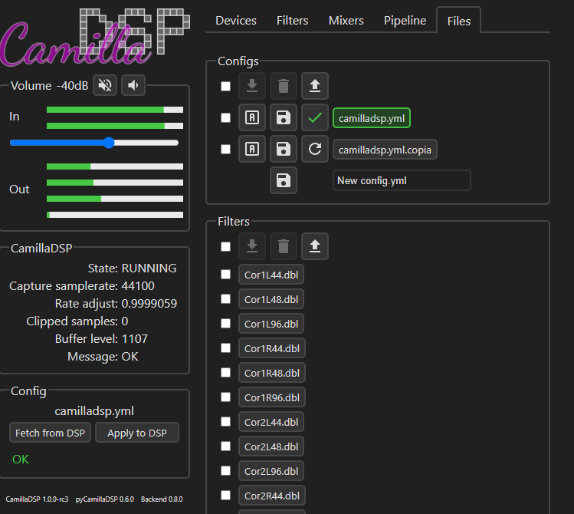This screenshot has height=514, width=574.
Task: Check the Cor2R44.dbl checkbox
Action: coord(226,496)
